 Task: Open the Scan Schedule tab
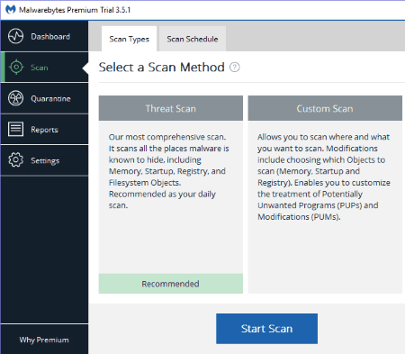click(193, 39)
